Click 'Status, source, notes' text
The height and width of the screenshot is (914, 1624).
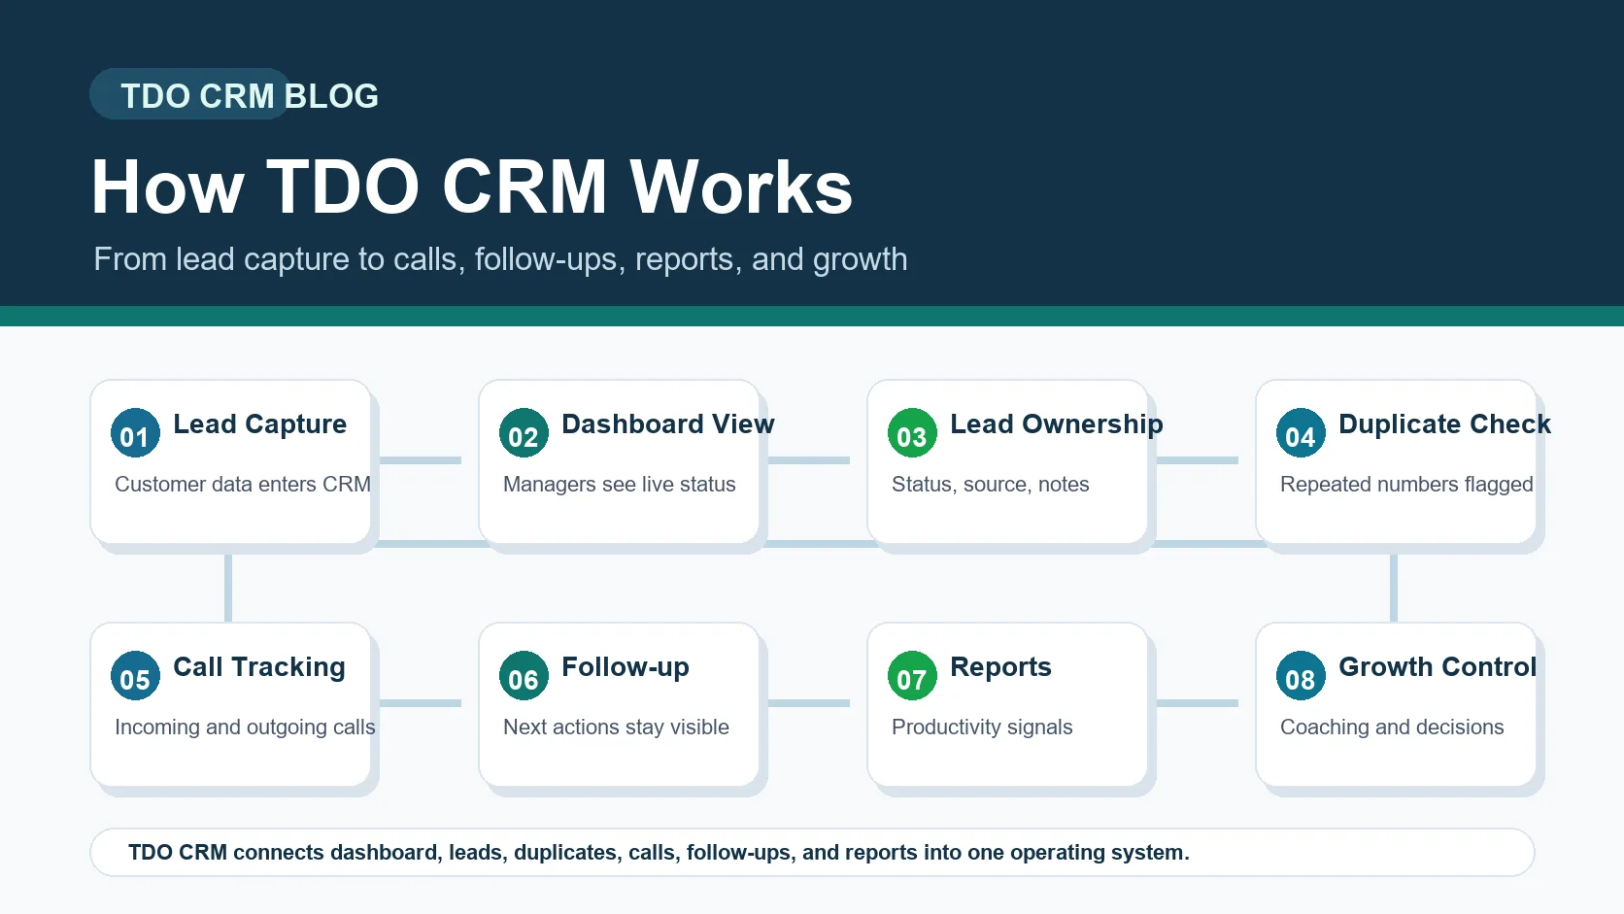point(991,484)
